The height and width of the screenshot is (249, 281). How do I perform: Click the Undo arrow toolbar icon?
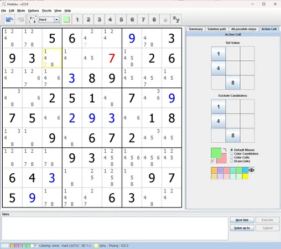(9, 19)
